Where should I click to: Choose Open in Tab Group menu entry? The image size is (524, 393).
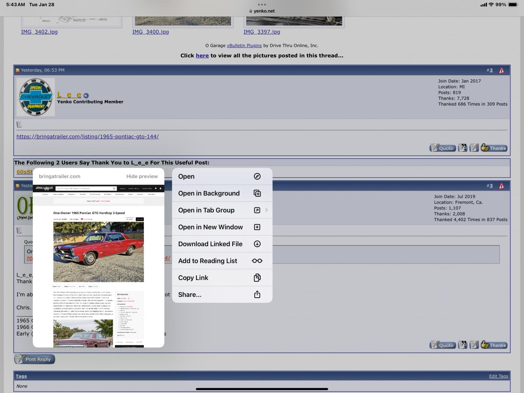click(x=206, y=210)
